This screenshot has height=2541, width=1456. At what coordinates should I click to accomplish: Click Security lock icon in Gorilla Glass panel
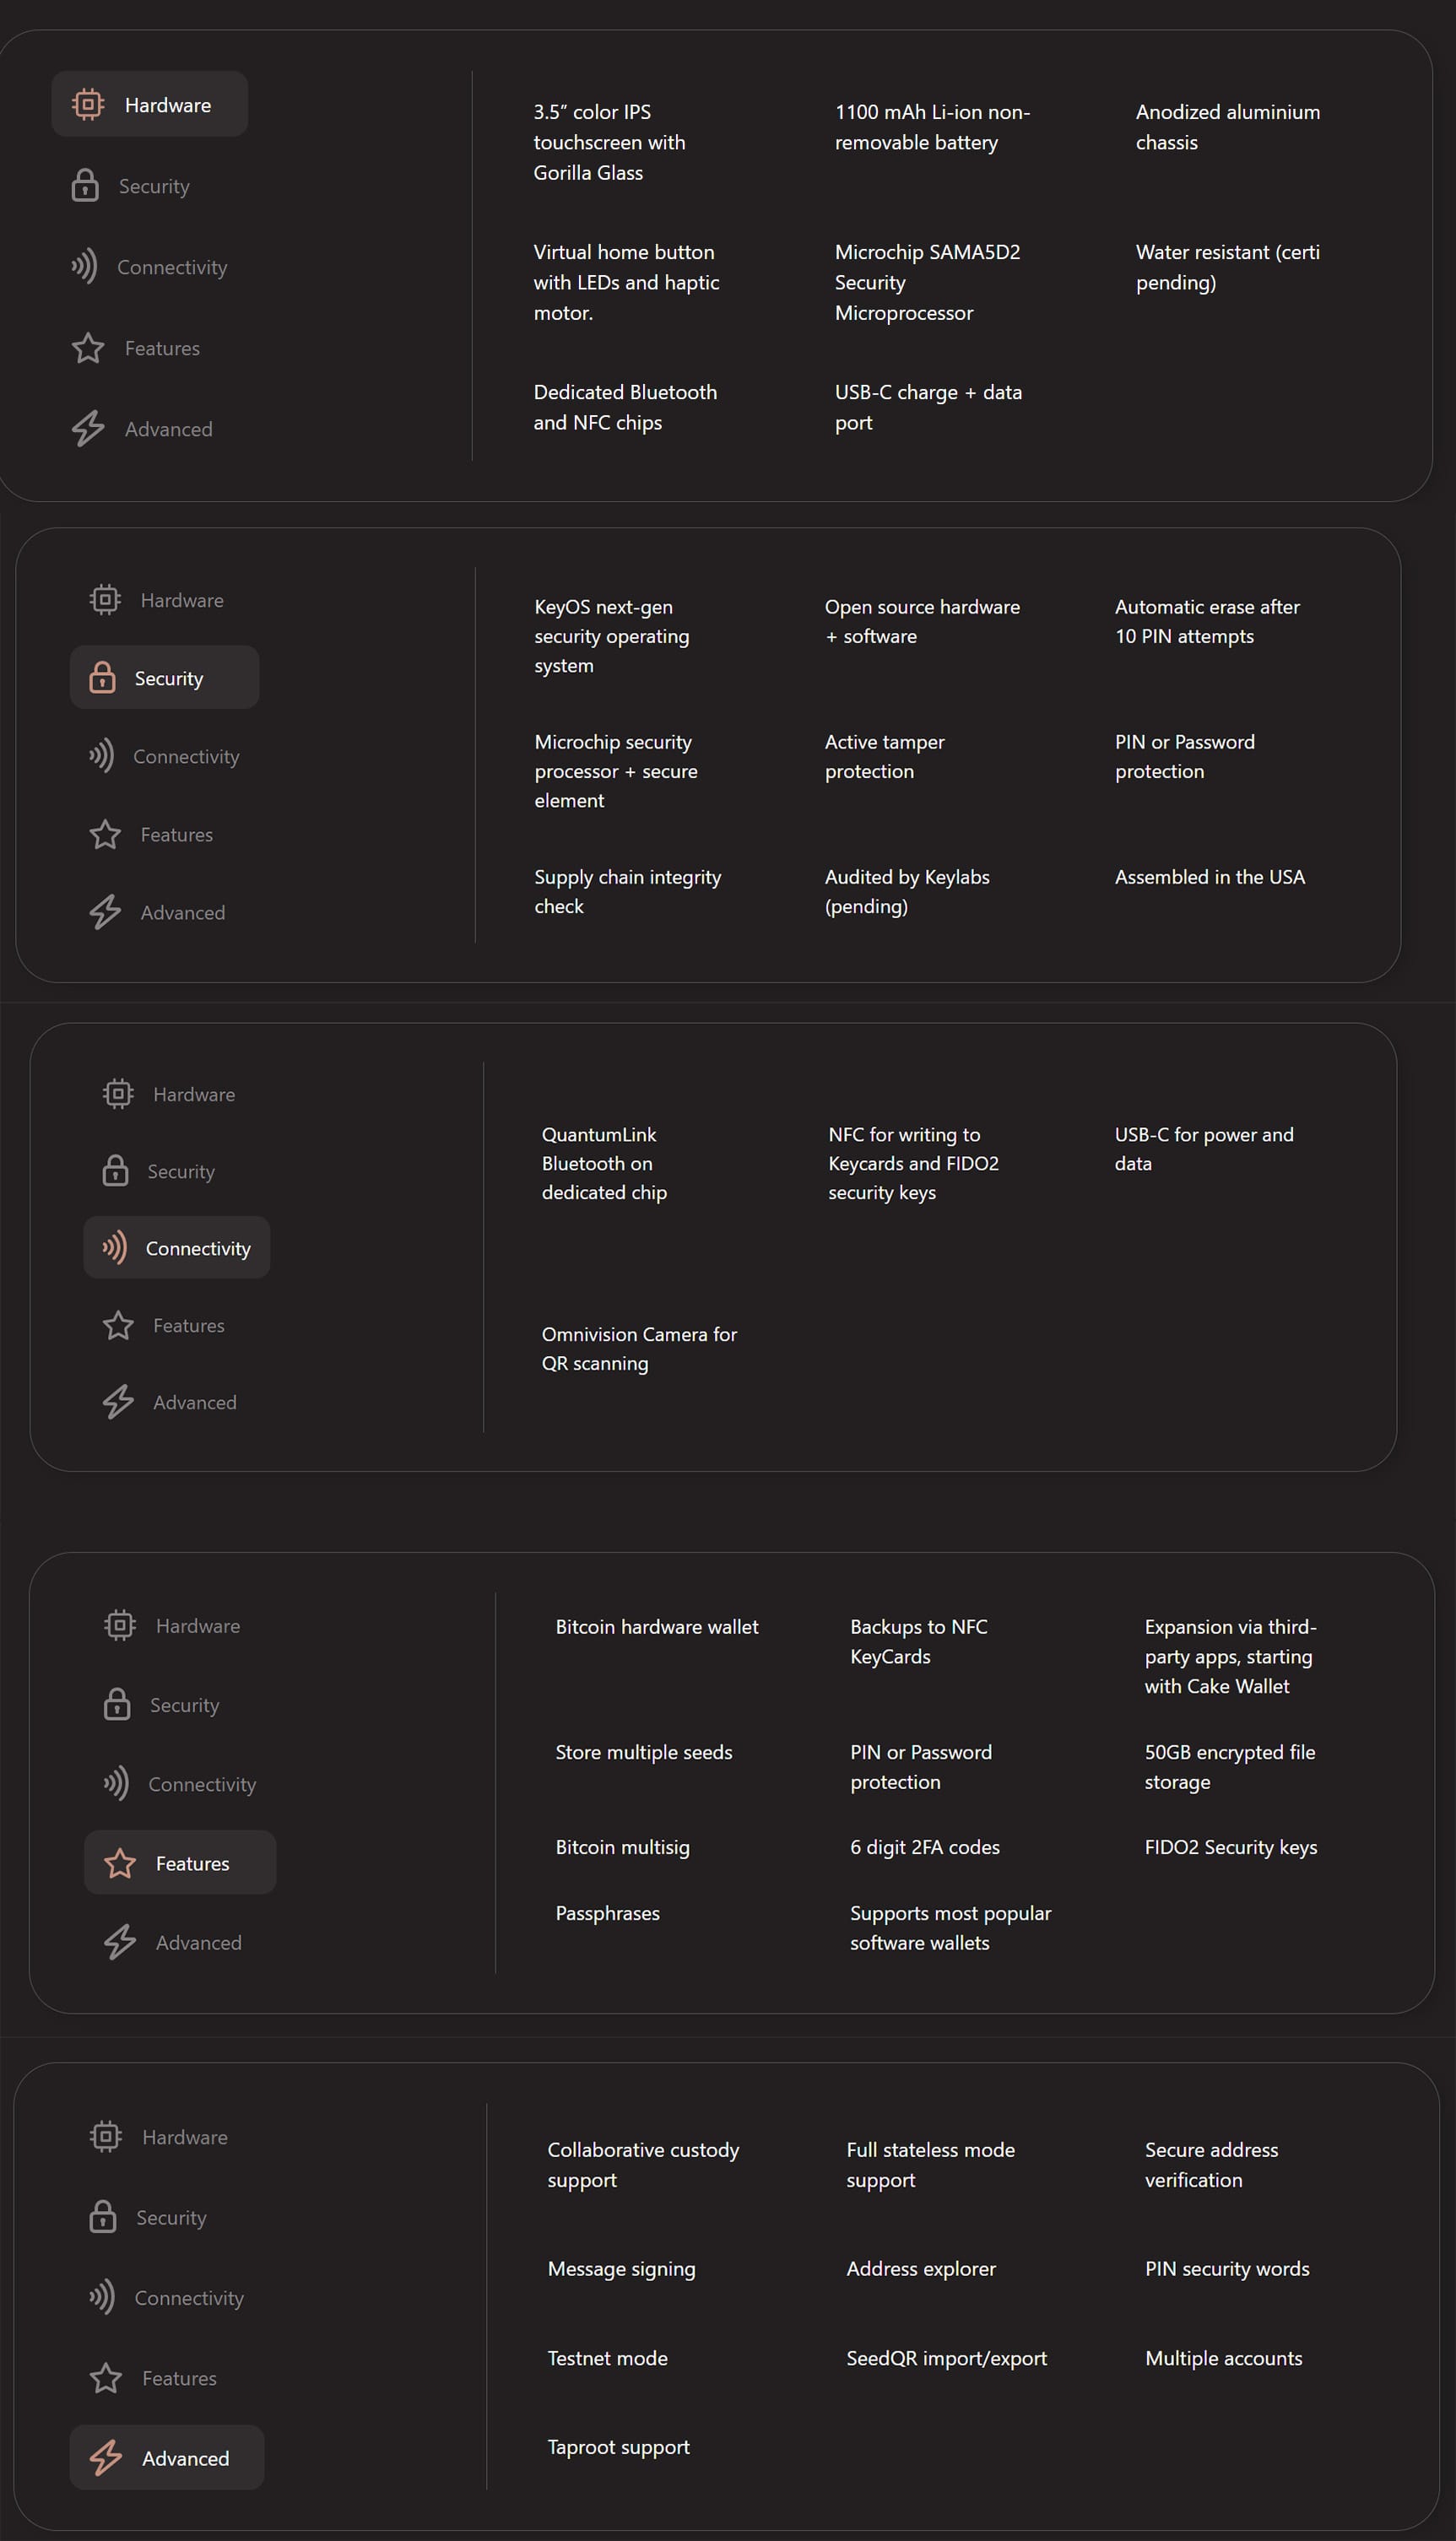[85, 186]
